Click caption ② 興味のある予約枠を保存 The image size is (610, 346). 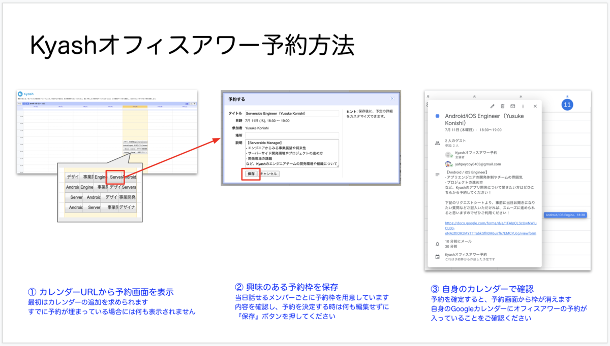click(x=287, y=287)
